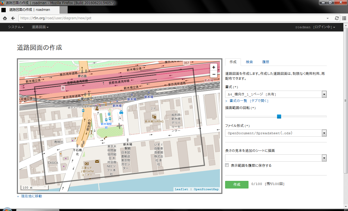Enable 表示範囲を履歴に保存する checkbox

tap(227, 165)
